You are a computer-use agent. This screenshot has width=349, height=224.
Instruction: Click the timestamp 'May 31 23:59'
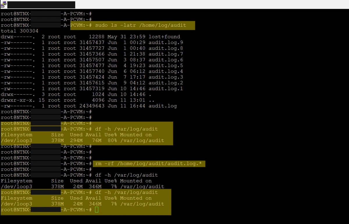click(127, 37)
